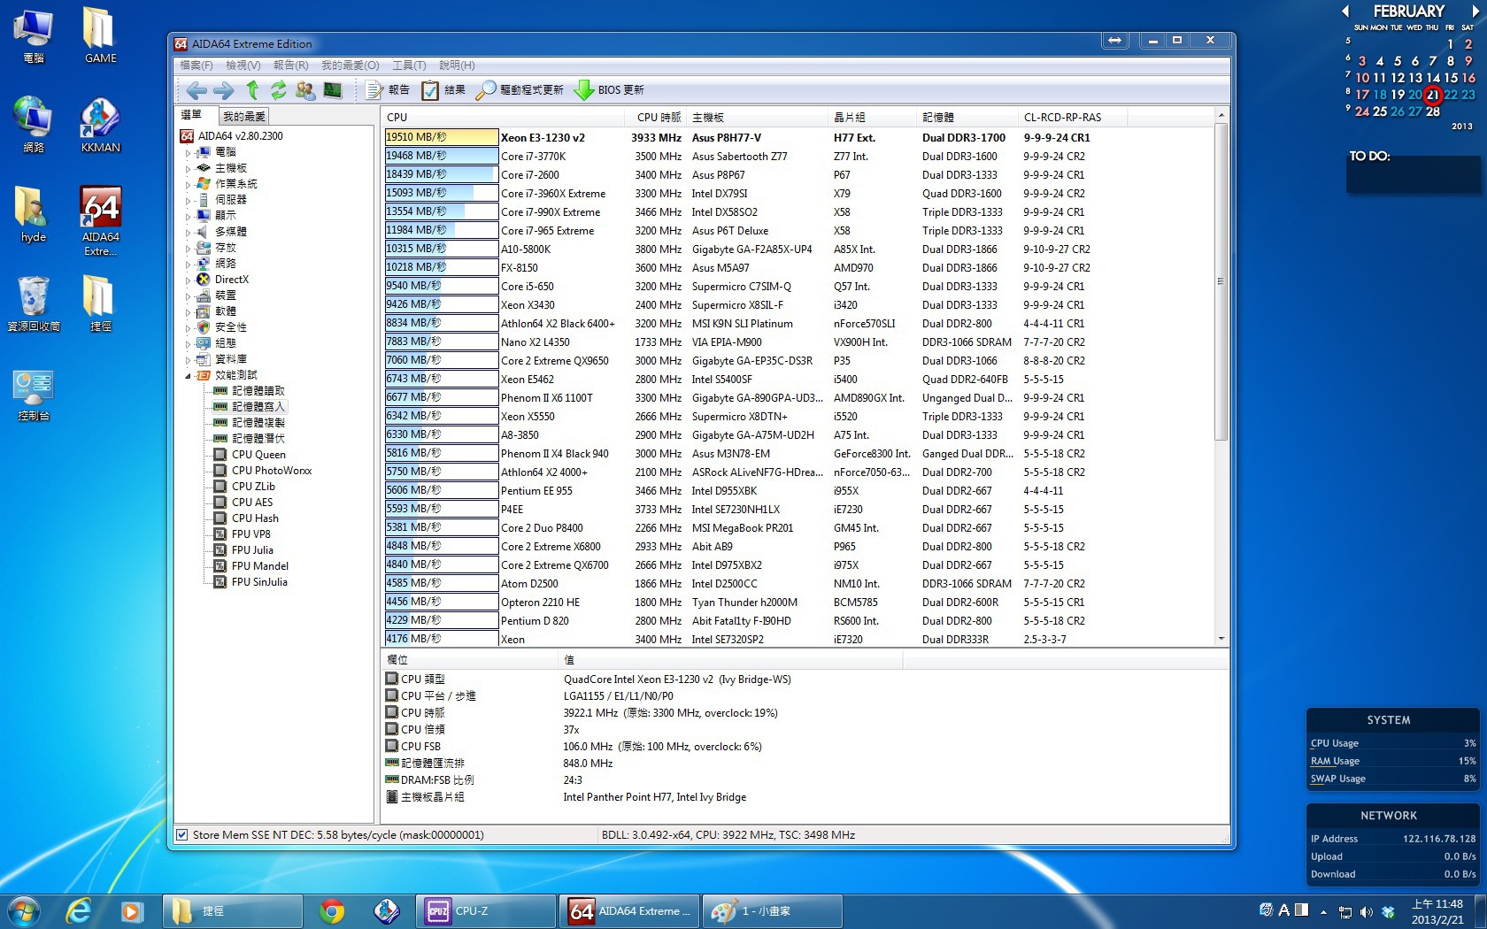
Task: Open the 結果 results button
Action: 443,90
